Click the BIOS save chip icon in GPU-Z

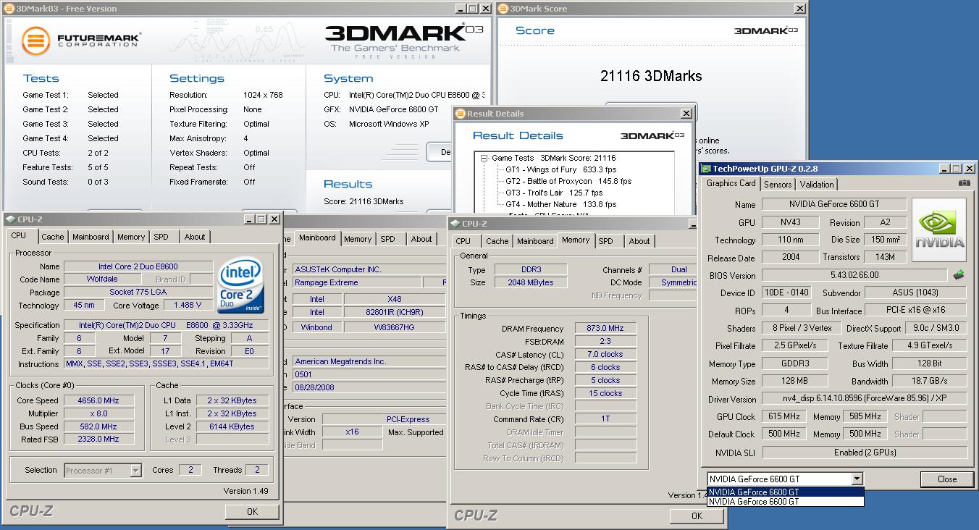[x=958, y=275]
